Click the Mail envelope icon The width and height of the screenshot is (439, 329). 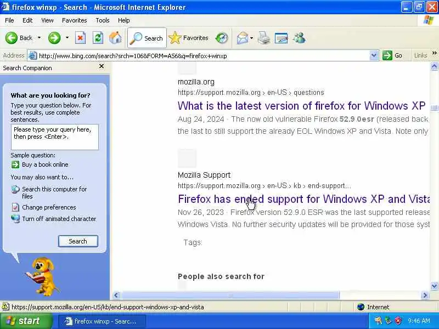click(x=242, y=38)
